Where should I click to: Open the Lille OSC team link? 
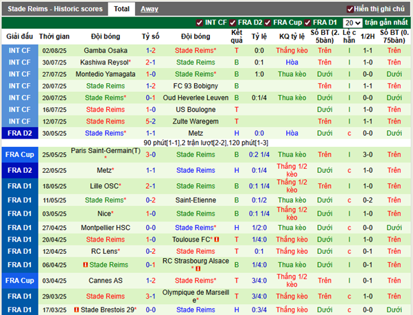104,186
